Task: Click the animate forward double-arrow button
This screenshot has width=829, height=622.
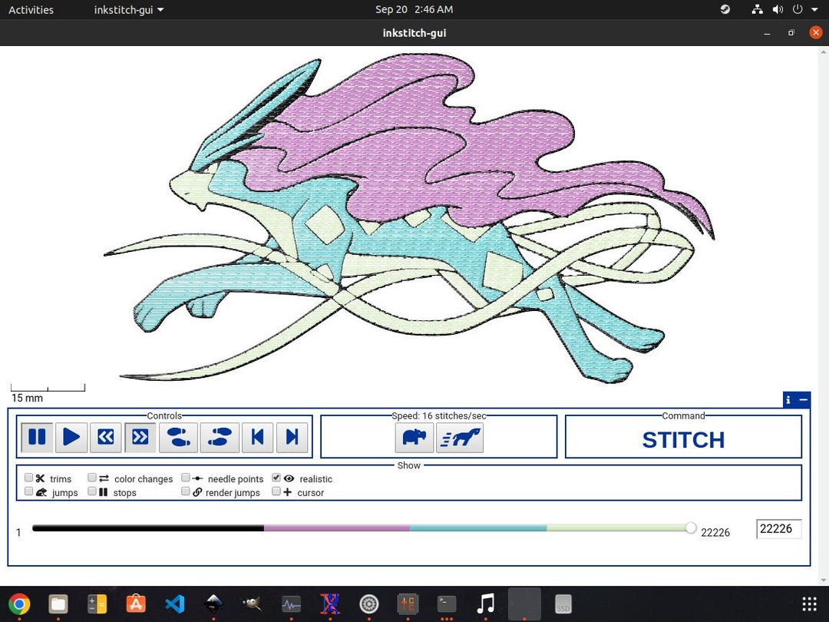Action: (x=140, y=437)
